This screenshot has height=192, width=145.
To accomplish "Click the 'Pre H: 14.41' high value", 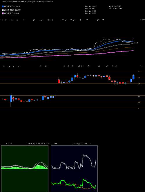I will tap(90, 8).
